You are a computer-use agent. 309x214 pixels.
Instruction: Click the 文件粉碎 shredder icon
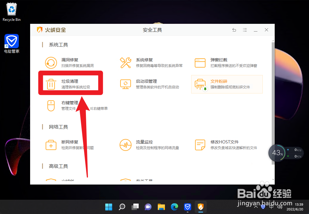click(200, 85)
